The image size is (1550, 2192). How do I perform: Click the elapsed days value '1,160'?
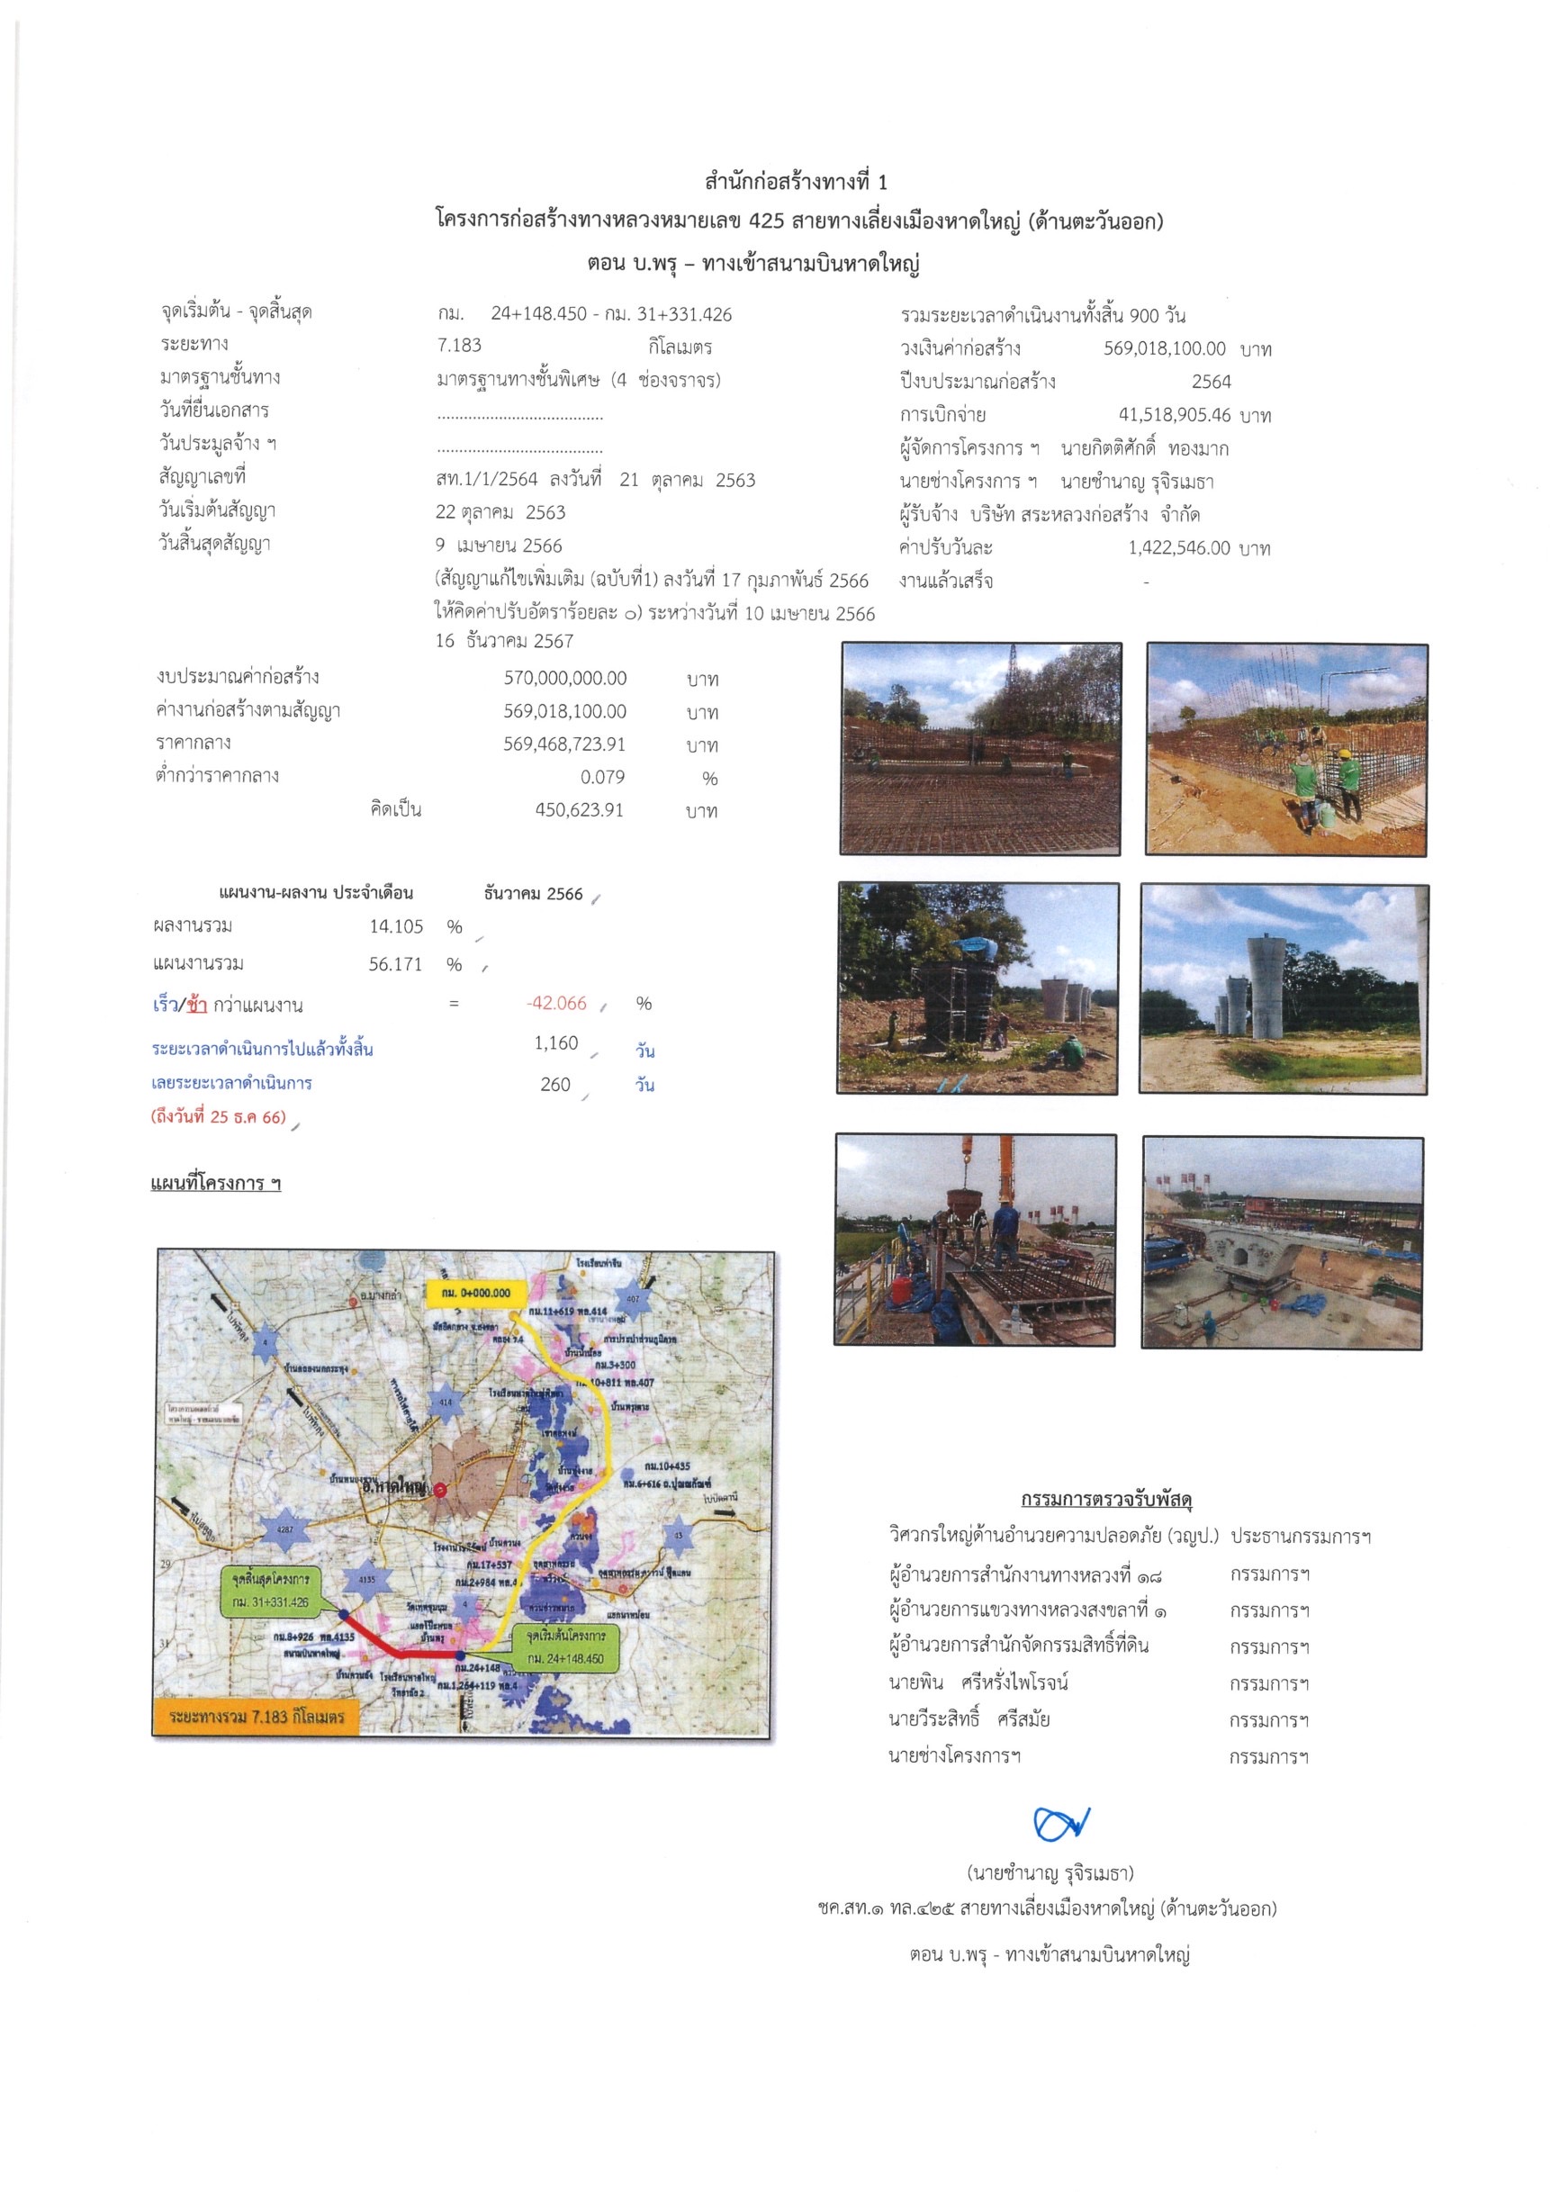click(x=555, y=1042)
